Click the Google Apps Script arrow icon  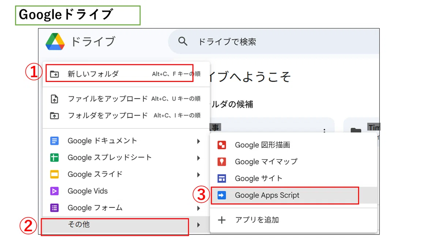coord(222,195)
